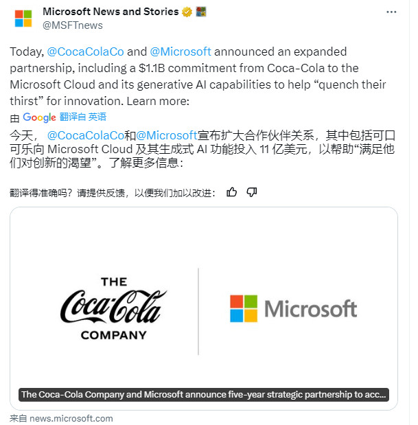418x425 pixels.
Task: Click the Google logo in the translation credit
Action: click(39, 117)
